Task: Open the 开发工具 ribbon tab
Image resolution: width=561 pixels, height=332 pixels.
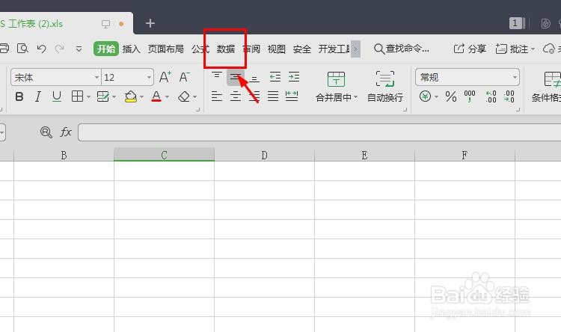Action: 334,49
